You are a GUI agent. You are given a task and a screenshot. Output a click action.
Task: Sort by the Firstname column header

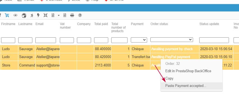pyautogui.click(x=8, y=24)
